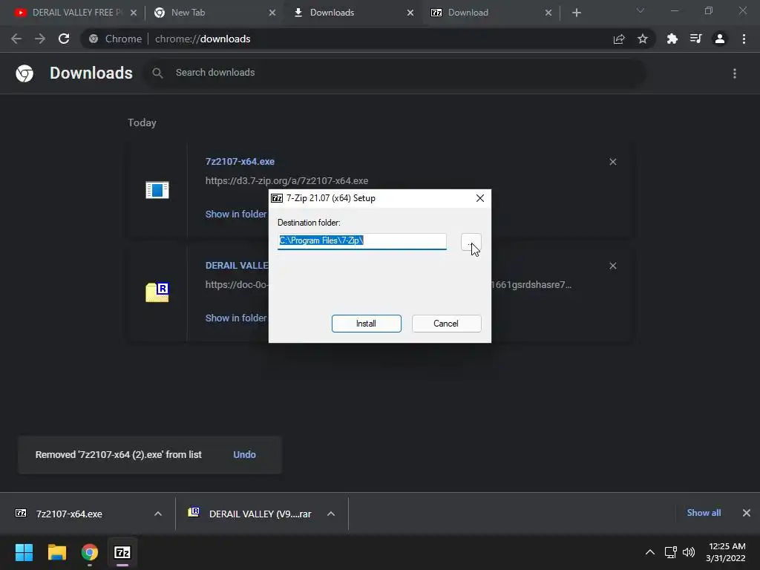
Task: Click the Chrome taskbar icon
Action: (90, 552)
